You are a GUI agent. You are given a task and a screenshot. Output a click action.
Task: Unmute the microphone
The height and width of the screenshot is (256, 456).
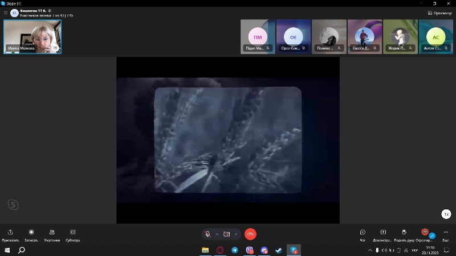[x=207, y=234]
